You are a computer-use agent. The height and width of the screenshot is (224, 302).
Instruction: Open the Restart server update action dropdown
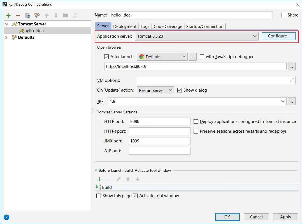tap(155, 90)
